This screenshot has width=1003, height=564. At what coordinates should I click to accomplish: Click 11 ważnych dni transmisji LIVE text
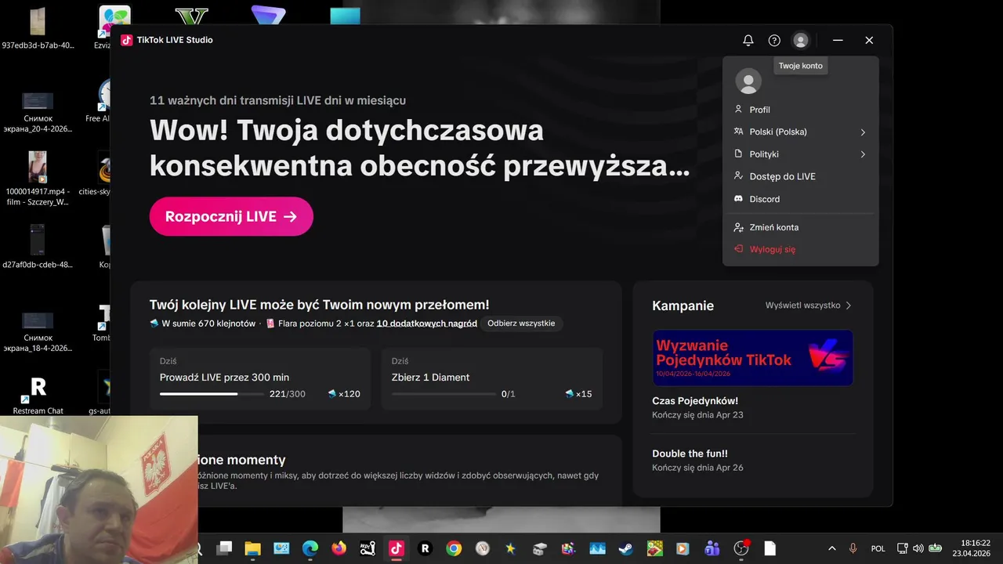[277, 100]
